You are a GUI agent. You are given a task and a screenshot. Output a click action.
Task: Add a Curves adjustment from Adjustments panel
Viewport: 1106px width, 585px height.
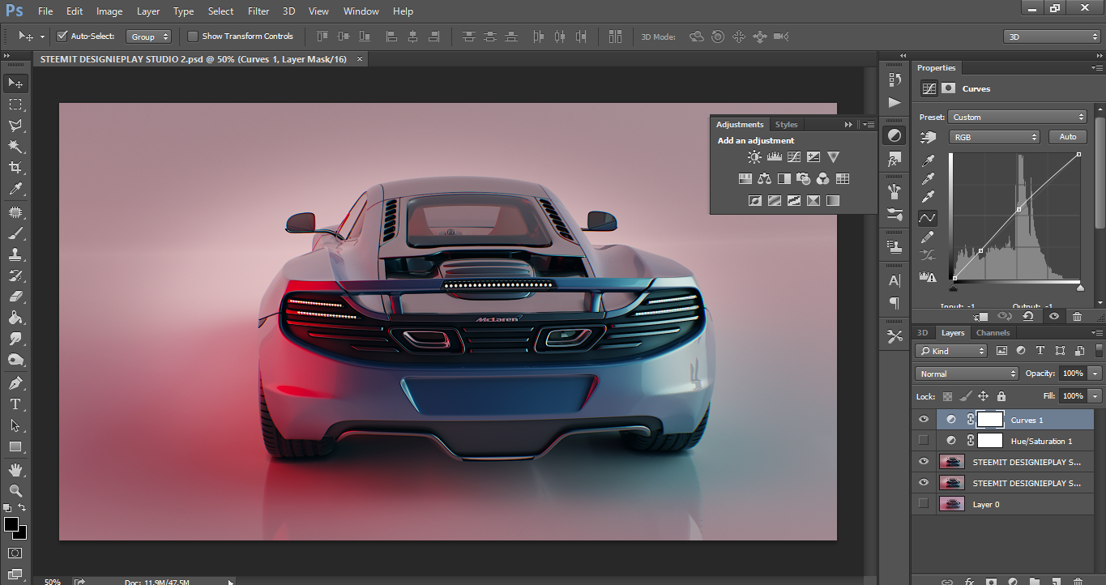tap(794, 157)
